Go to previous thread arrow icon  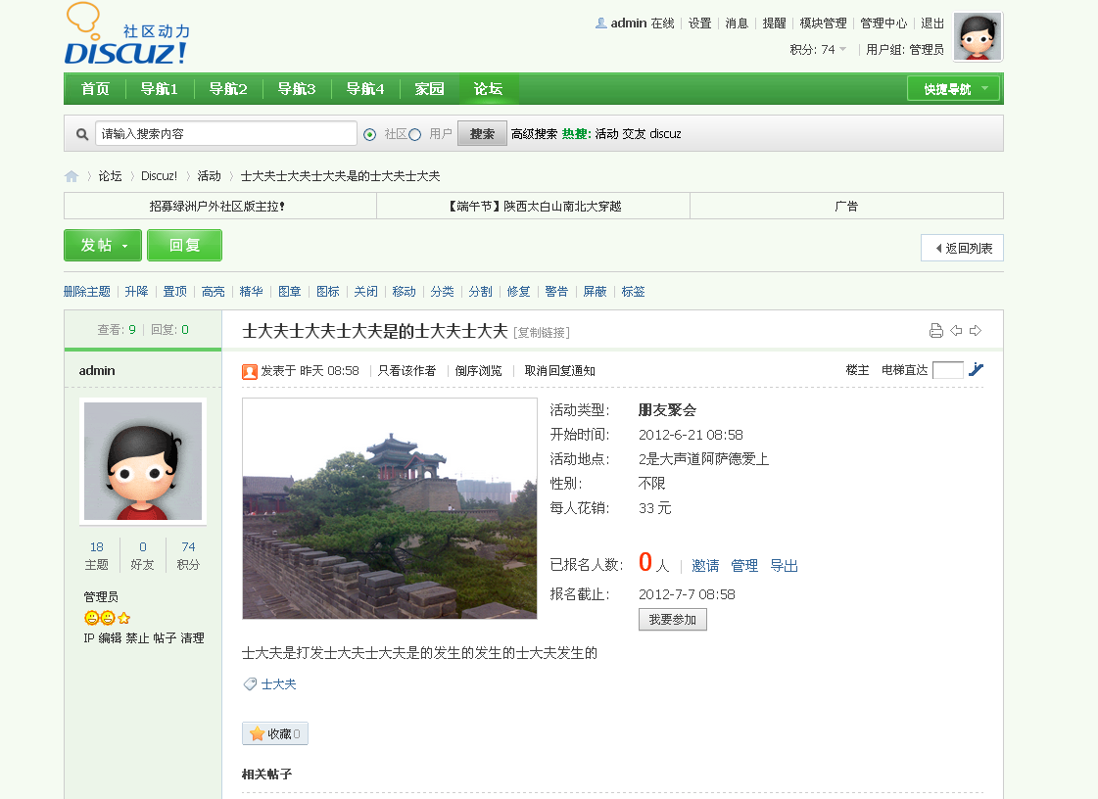pos(956,331)
